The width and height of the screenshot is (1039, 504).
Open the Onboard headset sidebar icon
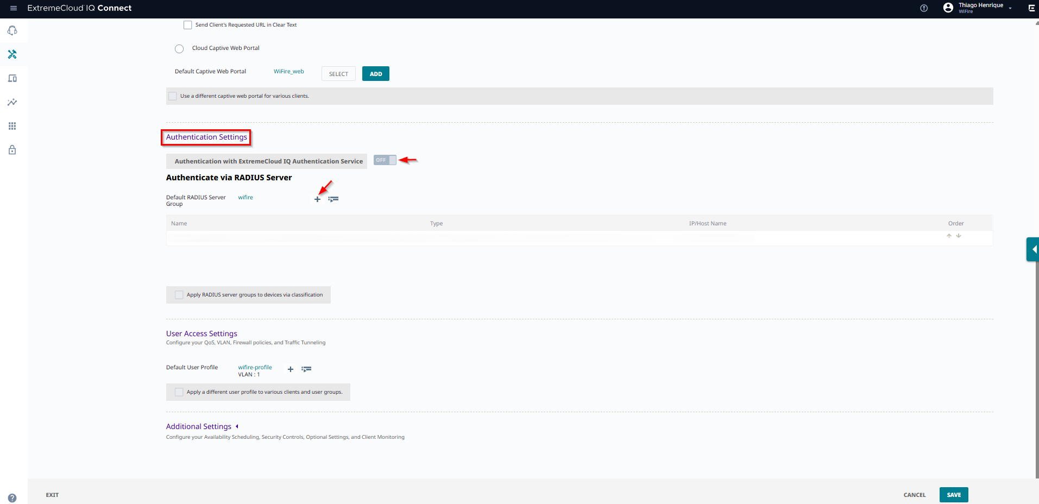pyautogui.click(x=12, y=30)
